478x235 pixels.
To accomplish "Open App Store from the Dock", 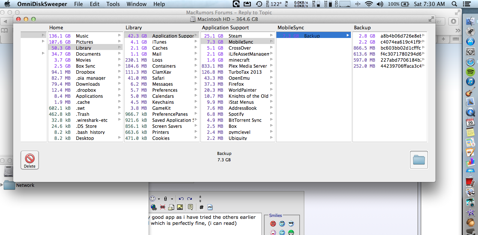I will tap(470, 42).
